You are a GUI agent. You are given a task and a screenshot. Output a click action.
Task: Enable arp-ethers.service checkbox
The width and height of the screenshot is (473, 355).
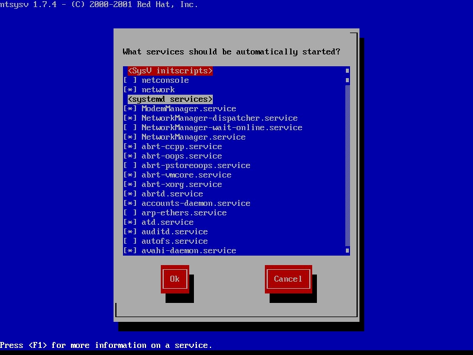point(130,213)
